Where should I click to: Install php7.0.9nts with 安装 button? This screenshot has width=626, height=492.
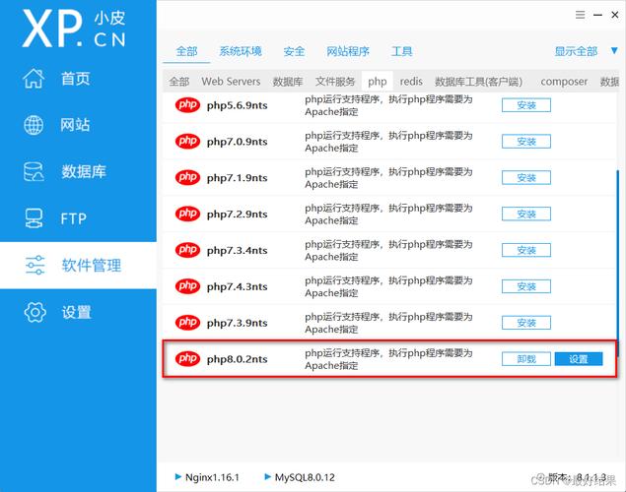pyautogui.click(x=526, y=142)
